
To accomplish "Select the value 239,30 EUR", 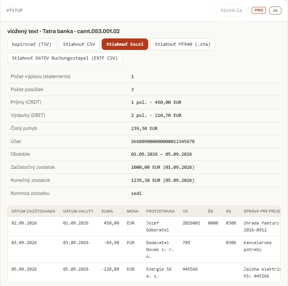I will [144, 128].
